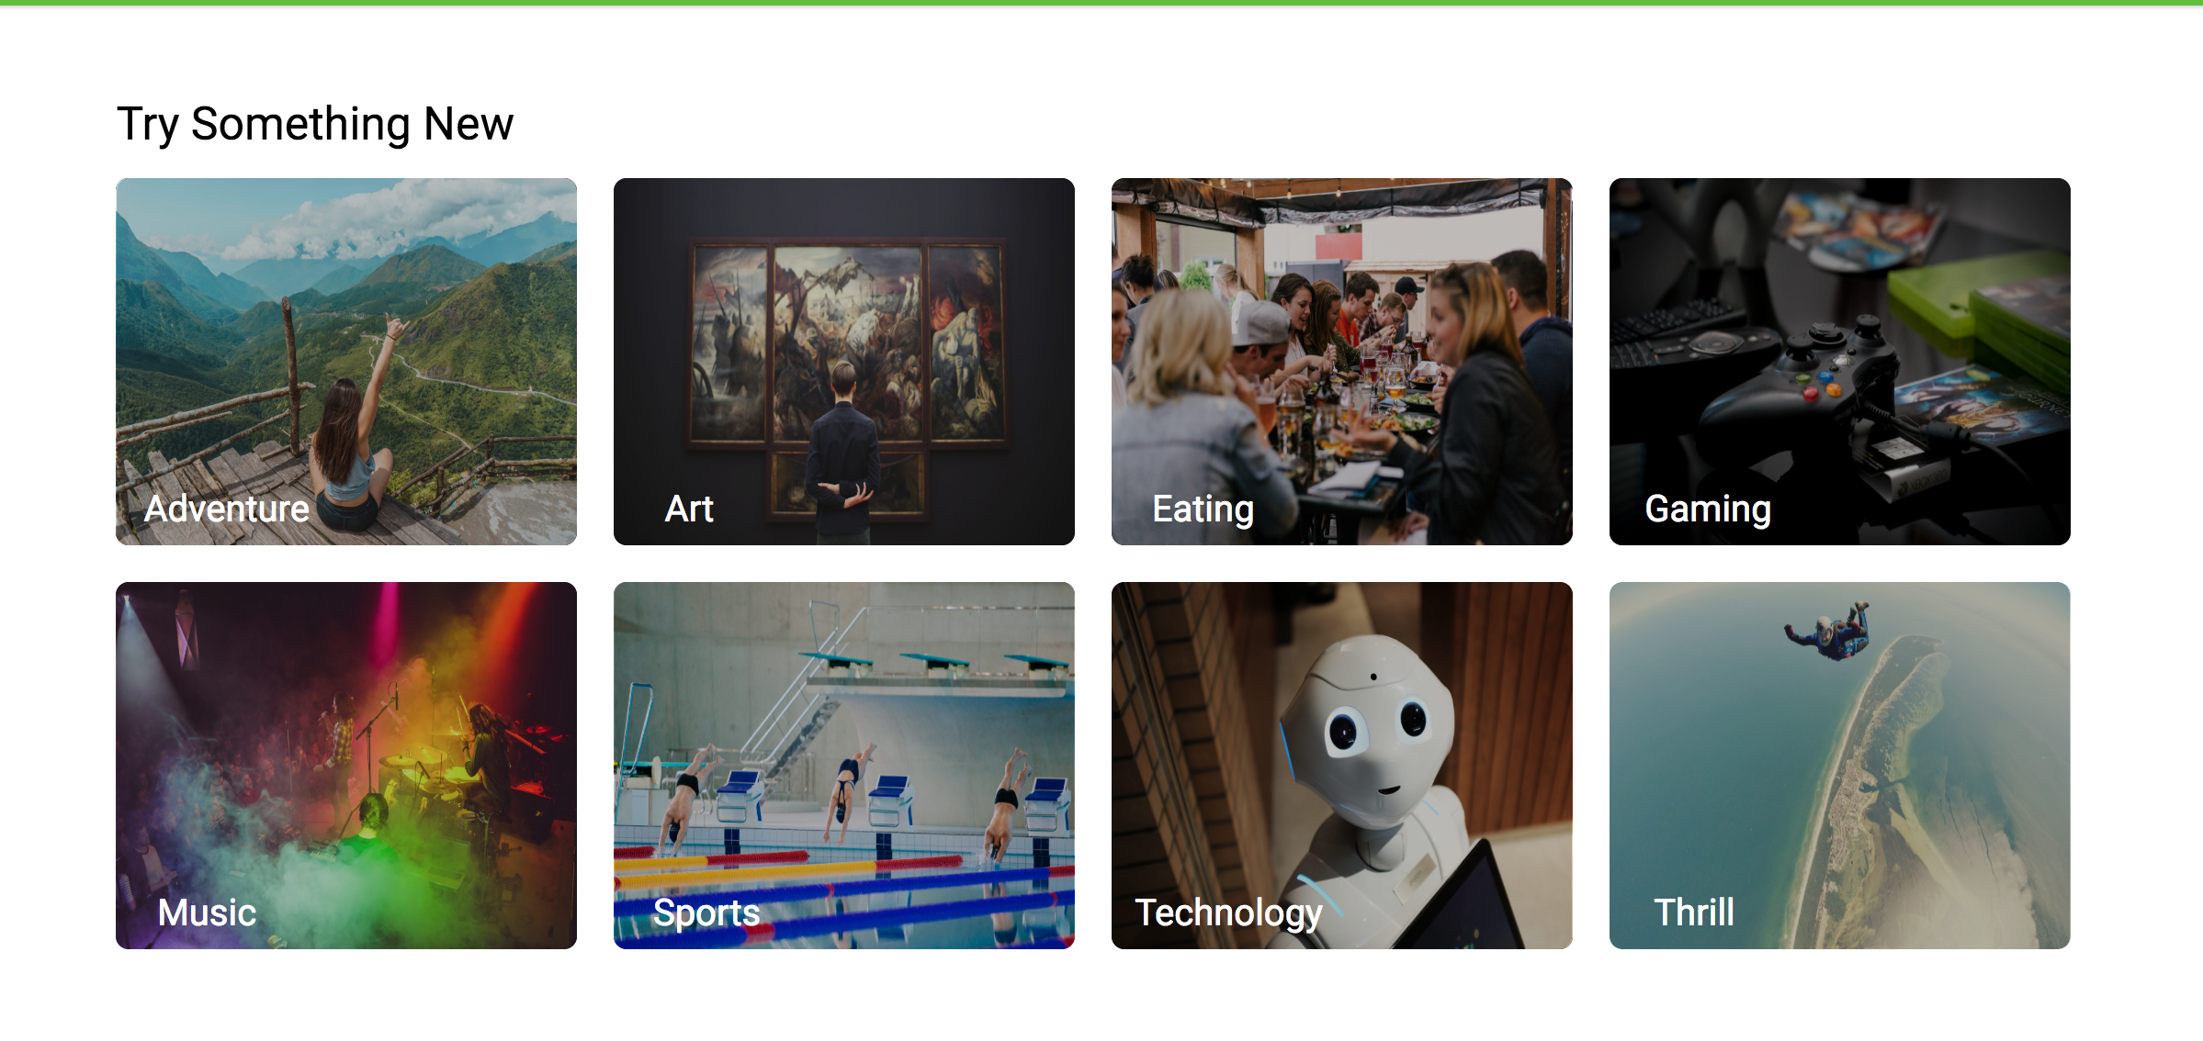The height and width of the screenshot is (1041, 2203).
Task: Click the "Thrill" label text
Action: pyautogui.click(x=1694, y=912)
